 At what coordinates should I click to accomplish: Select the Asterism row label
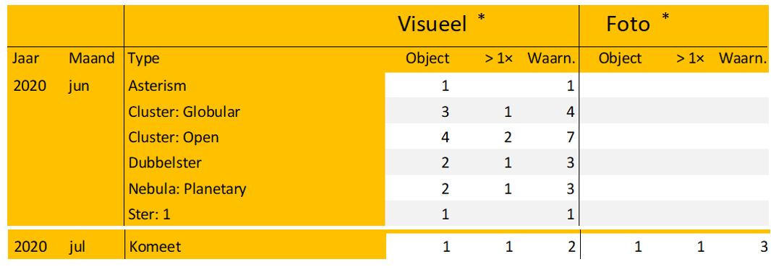[x=158, y=86]
